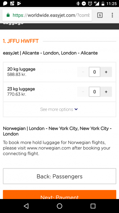
Task: Continue to Next: Payment
Action: pos(59,194)
